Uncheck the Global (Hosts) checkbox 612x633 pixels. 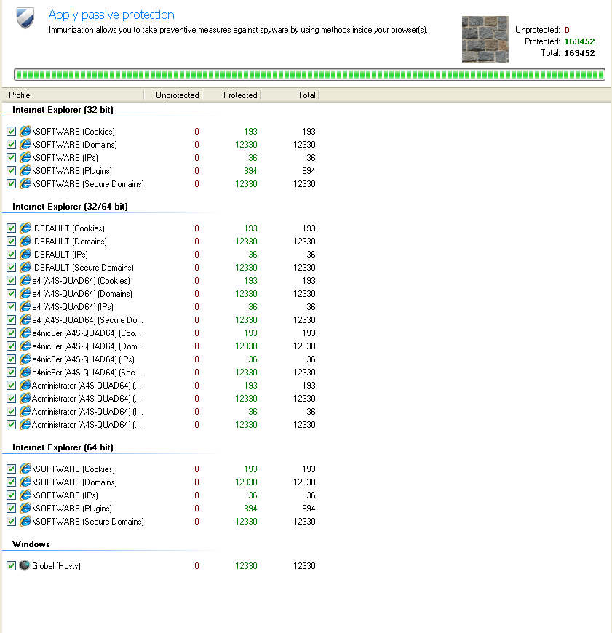[x=12, y=566]
